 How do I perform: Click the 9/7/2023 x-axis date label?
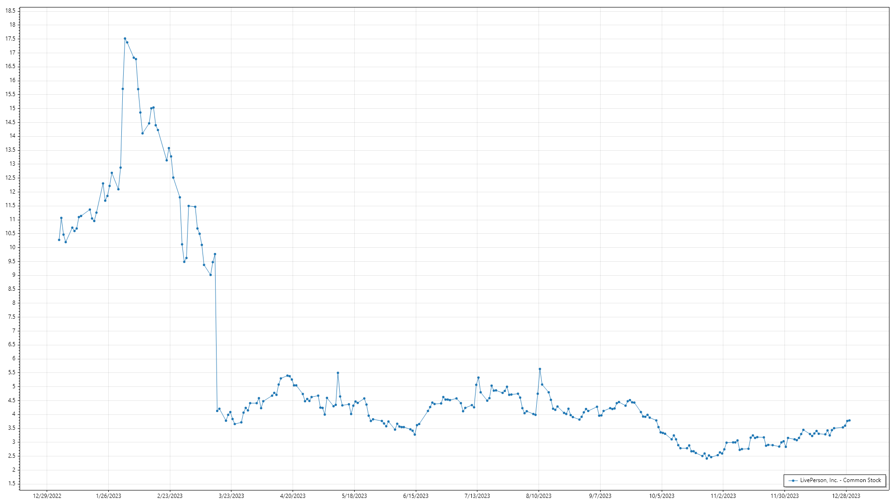600,496
